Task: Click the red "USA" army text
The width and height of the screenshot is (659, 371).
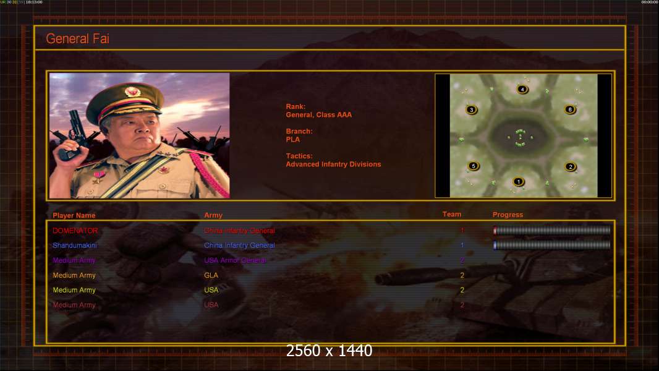Action: click(x=211, y=305)
